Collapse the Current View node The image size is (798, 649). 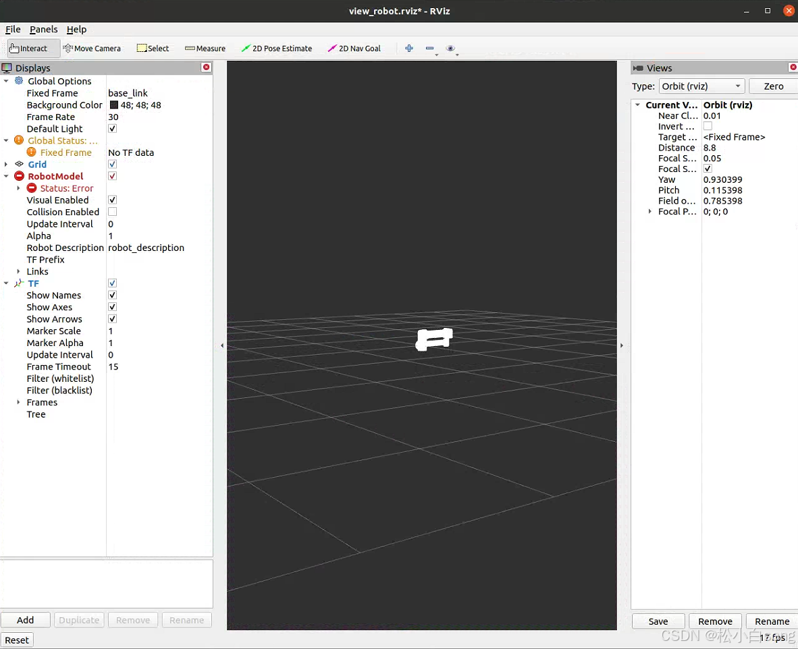637,105
